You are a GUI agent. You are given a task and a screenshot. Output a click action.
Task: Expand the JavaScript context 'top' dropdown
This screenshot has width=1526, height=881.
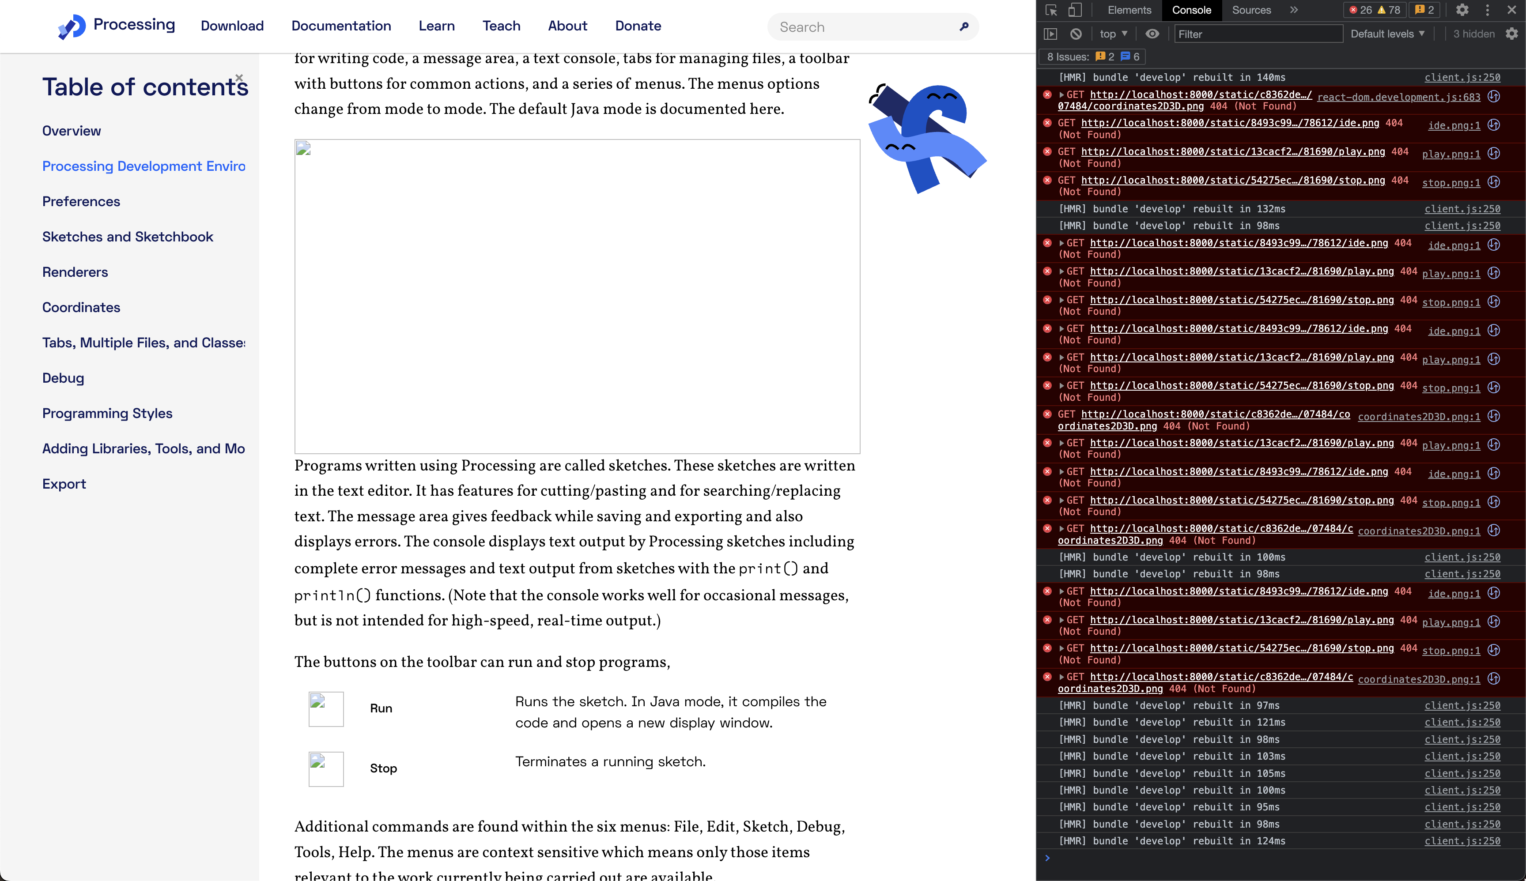[x=1113, y=34]
